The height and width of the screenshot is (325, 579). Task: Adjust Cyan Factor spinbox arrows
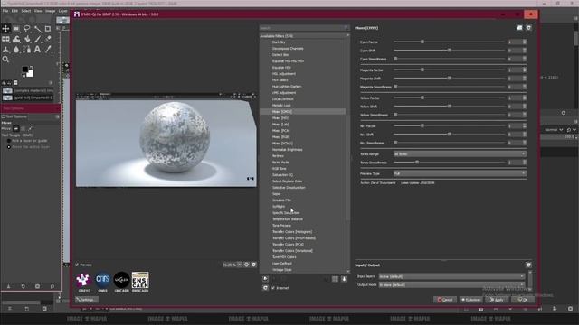tap(525, 42)
